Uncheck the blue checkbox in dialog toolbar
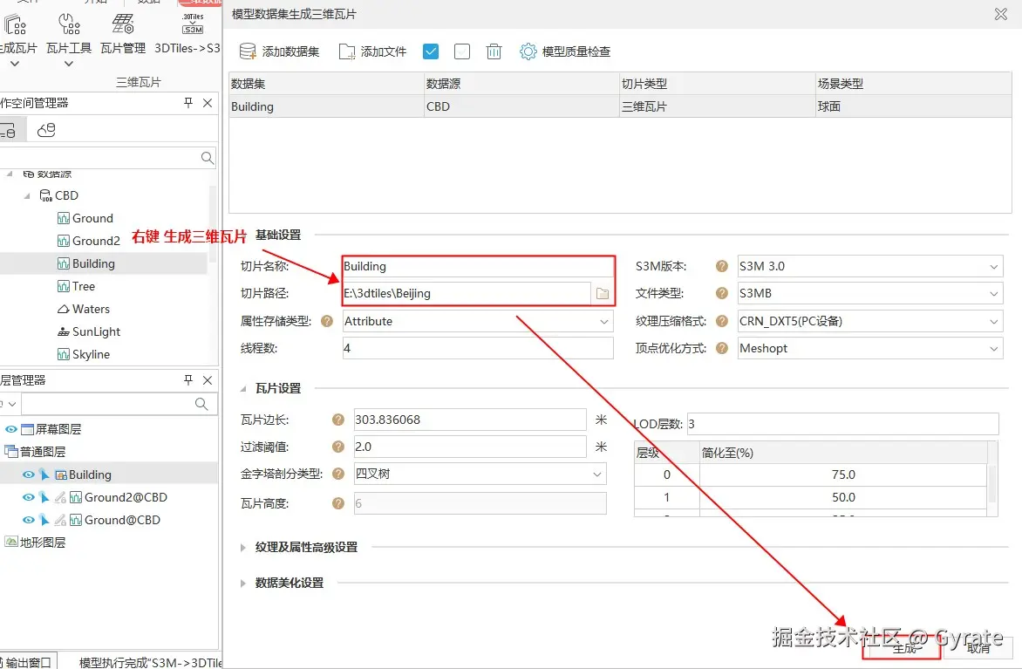Image resolution: width=1022 pixels, height=669 pixels. pos(430,51)
